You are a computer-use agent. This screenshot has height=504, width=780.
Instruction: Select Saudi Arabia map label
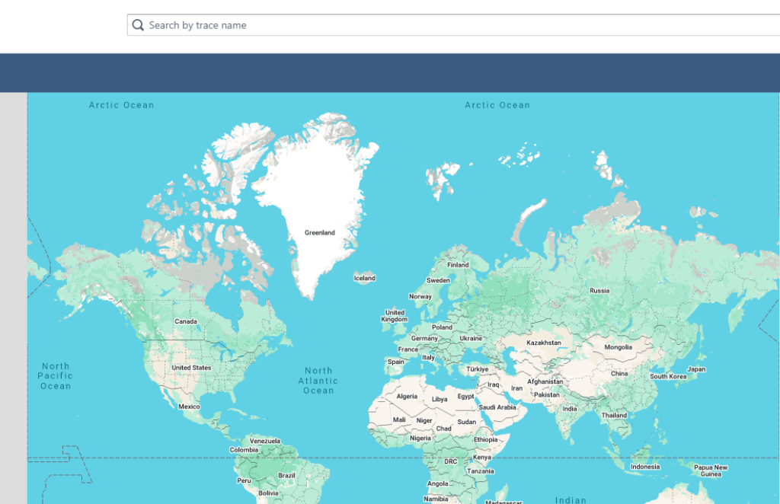[497, 407]
